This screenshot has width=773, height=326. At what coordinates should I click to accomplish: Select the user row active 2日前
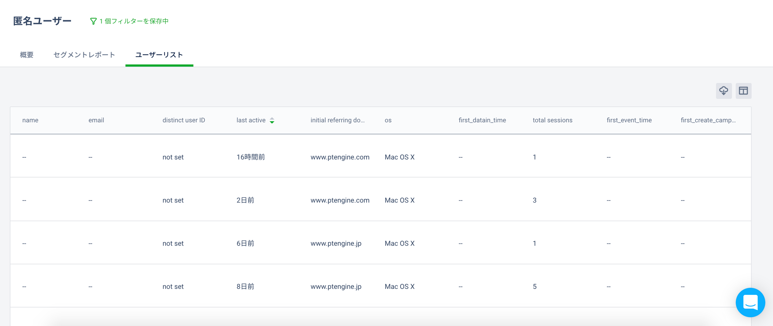point(245,200)
